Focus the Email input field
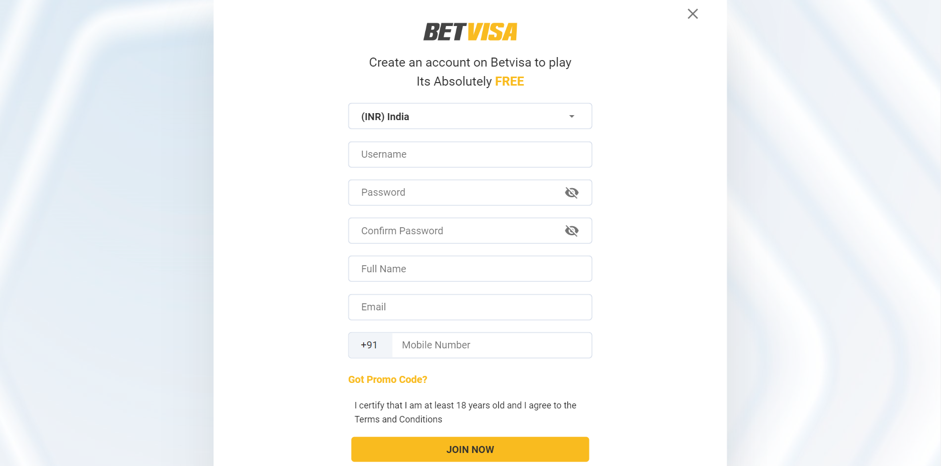The image size is (941, 466). [x=470, y=307]
